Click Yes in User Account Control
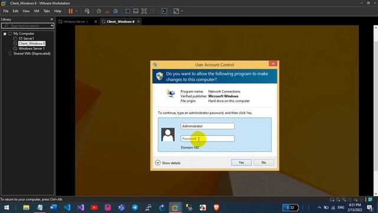378x213 pixels. pyautogui.click(x=242, y=163)
